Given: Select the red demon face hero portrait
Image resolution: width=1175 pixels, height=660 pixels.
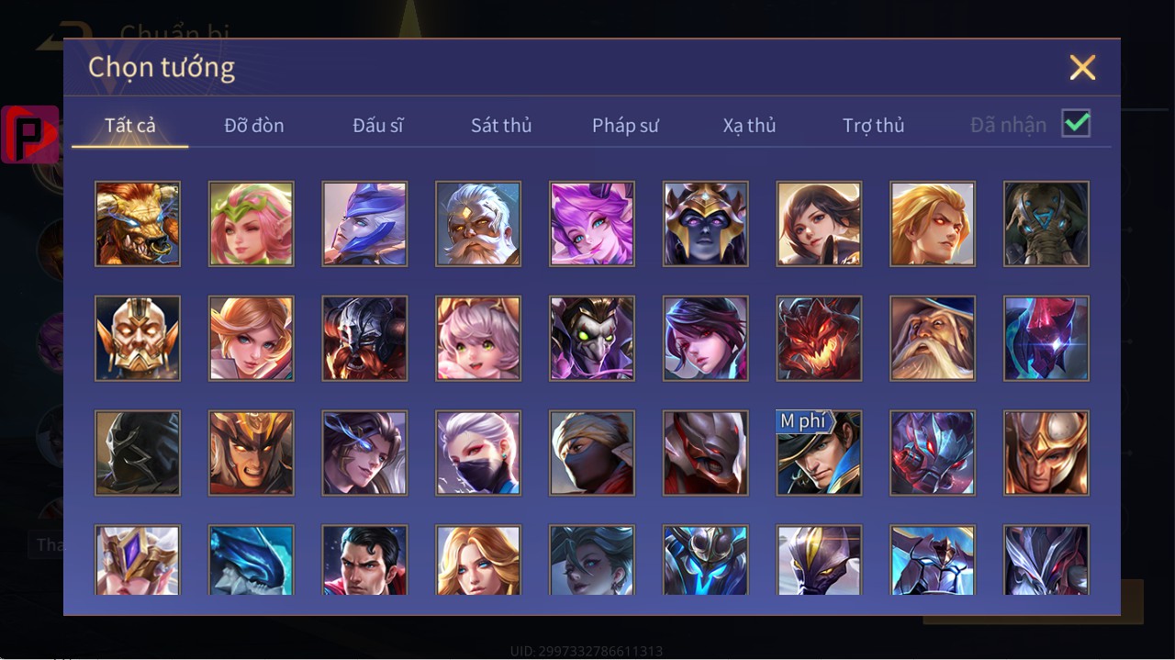Looking at the screenshot, I should (x=819, y=339).
